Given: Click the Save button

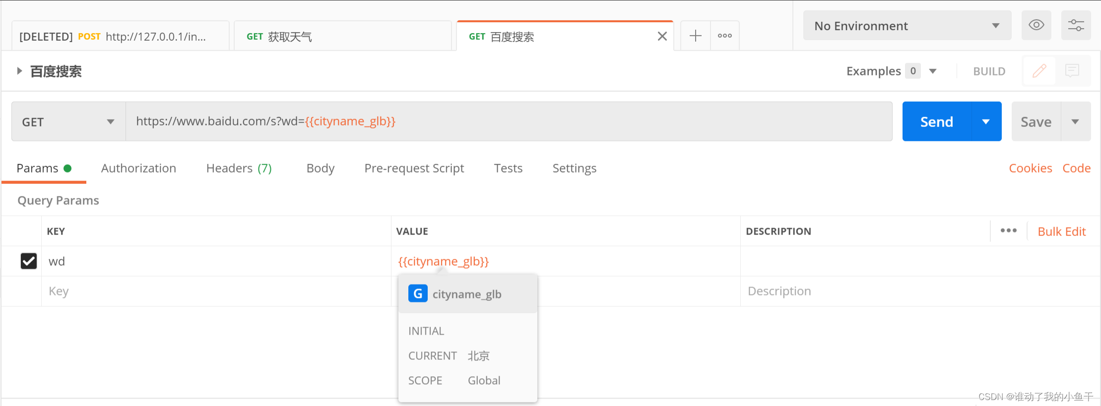Looking at the screenshot, I should pyautogui.click(x=1036, y=121).
